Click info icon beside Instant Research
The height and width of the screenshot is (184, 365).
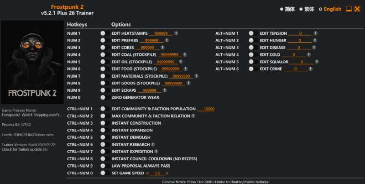click(x=153, y=144)
